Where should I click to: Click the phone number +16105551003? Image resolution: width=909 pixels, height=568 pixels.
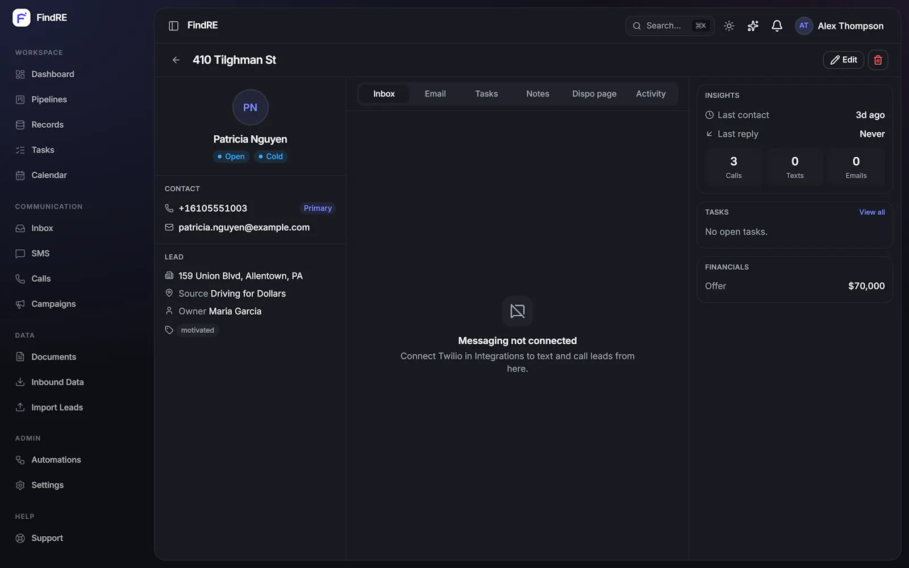click(x=213, y=208)
